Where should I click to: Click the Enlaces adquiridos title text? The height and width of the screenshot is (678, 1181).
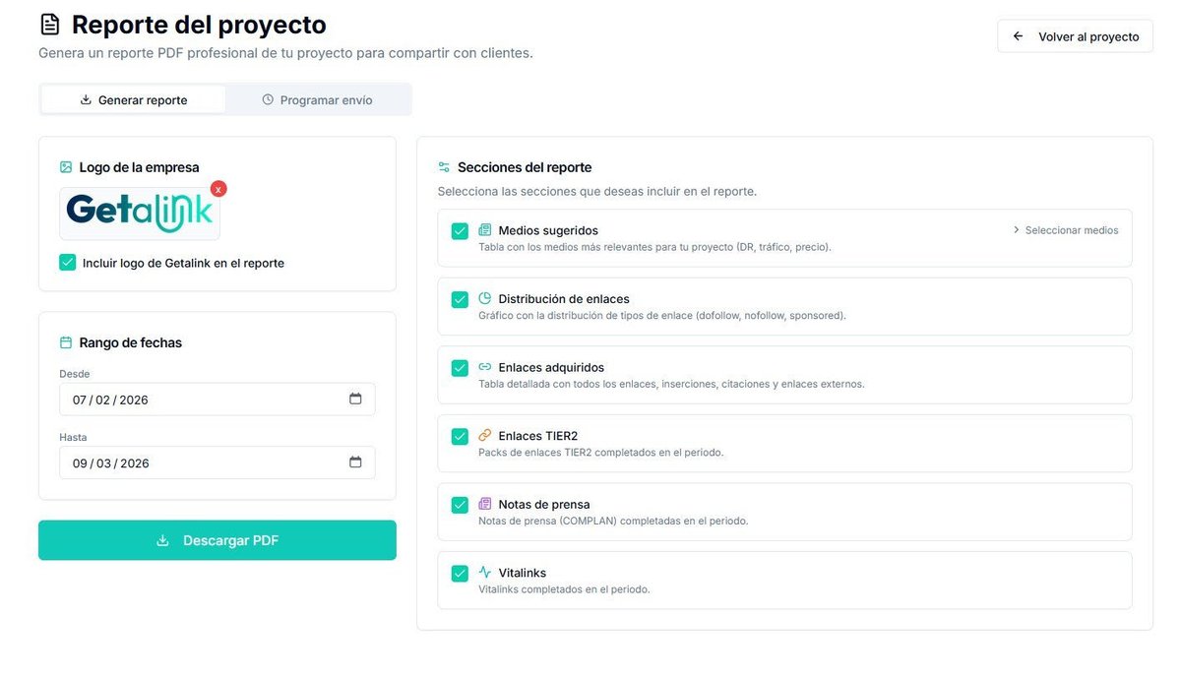pos(551,367)
